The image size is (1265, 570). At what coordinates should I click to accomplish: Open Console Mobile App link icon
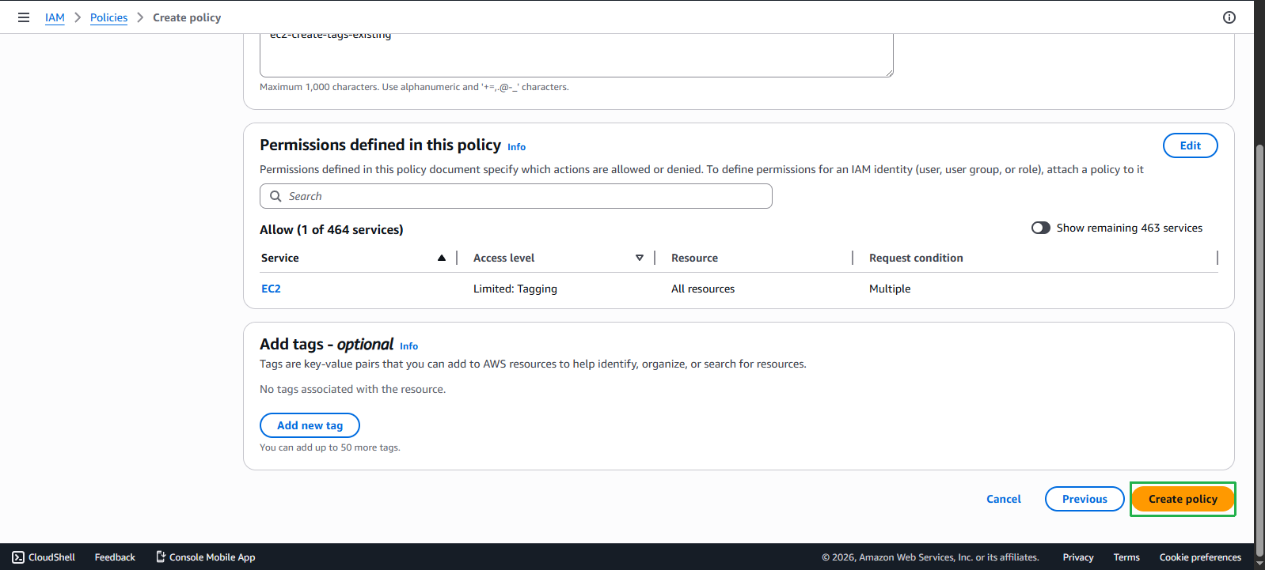[x=161, y=557]
